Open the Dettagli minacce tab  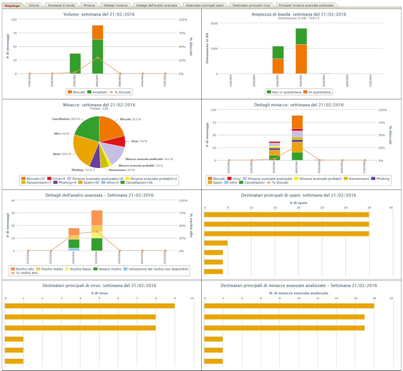(115, 5)
